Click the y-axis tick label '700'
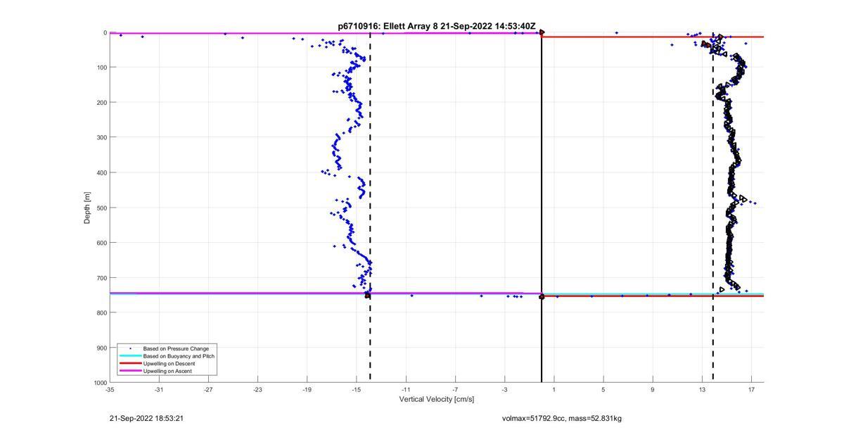Screen dimensions: 844x430 [x=103, y=278]
